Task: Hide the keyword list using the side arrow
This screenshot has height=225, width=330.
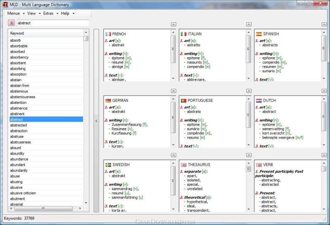Action: pos(96,121)
